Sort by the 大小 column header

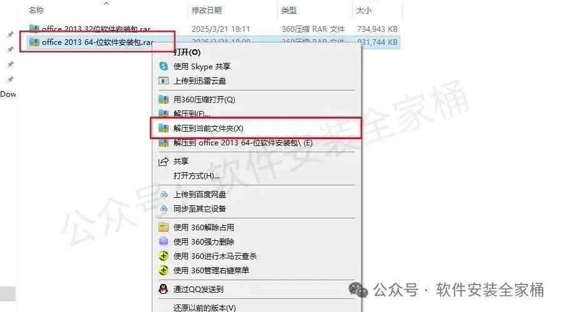tap(364, 11)
